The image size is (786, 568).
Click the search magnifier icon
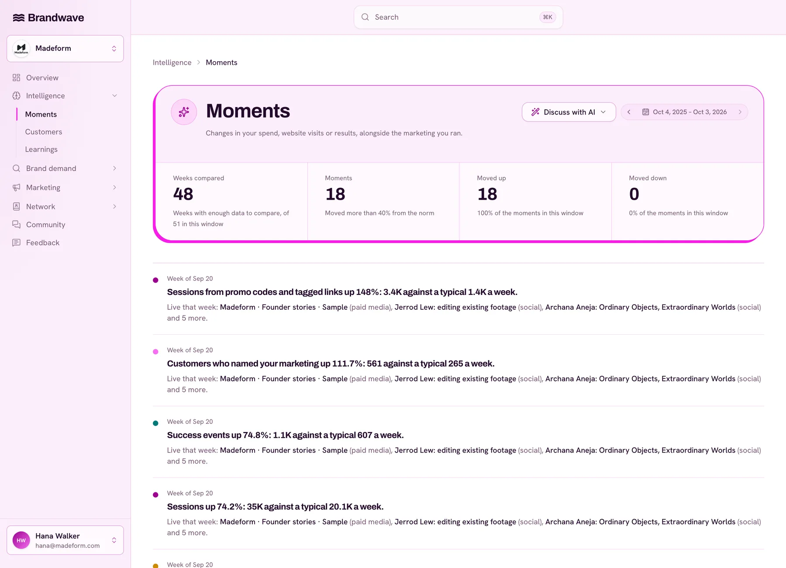(365, 17)
